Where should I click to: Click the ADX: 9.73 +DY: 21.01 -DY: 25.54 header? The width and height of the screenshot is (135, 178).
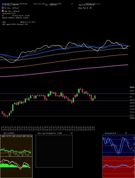tap(16, 136)
